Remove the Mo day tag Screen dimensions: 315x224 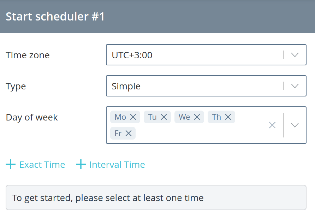point(133,117)
